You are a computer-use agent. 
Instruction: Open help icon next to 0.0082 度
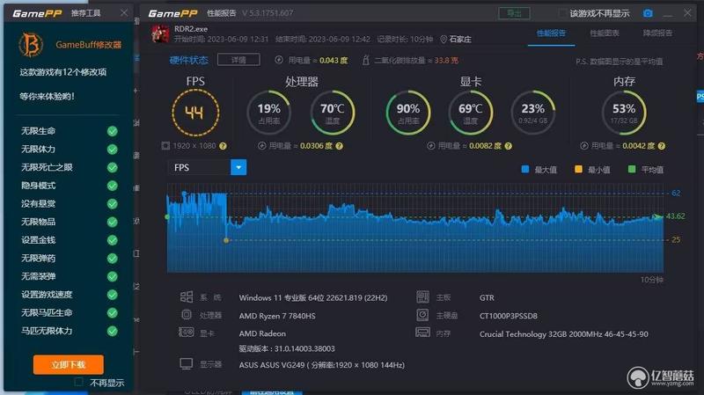pos(509,146)
